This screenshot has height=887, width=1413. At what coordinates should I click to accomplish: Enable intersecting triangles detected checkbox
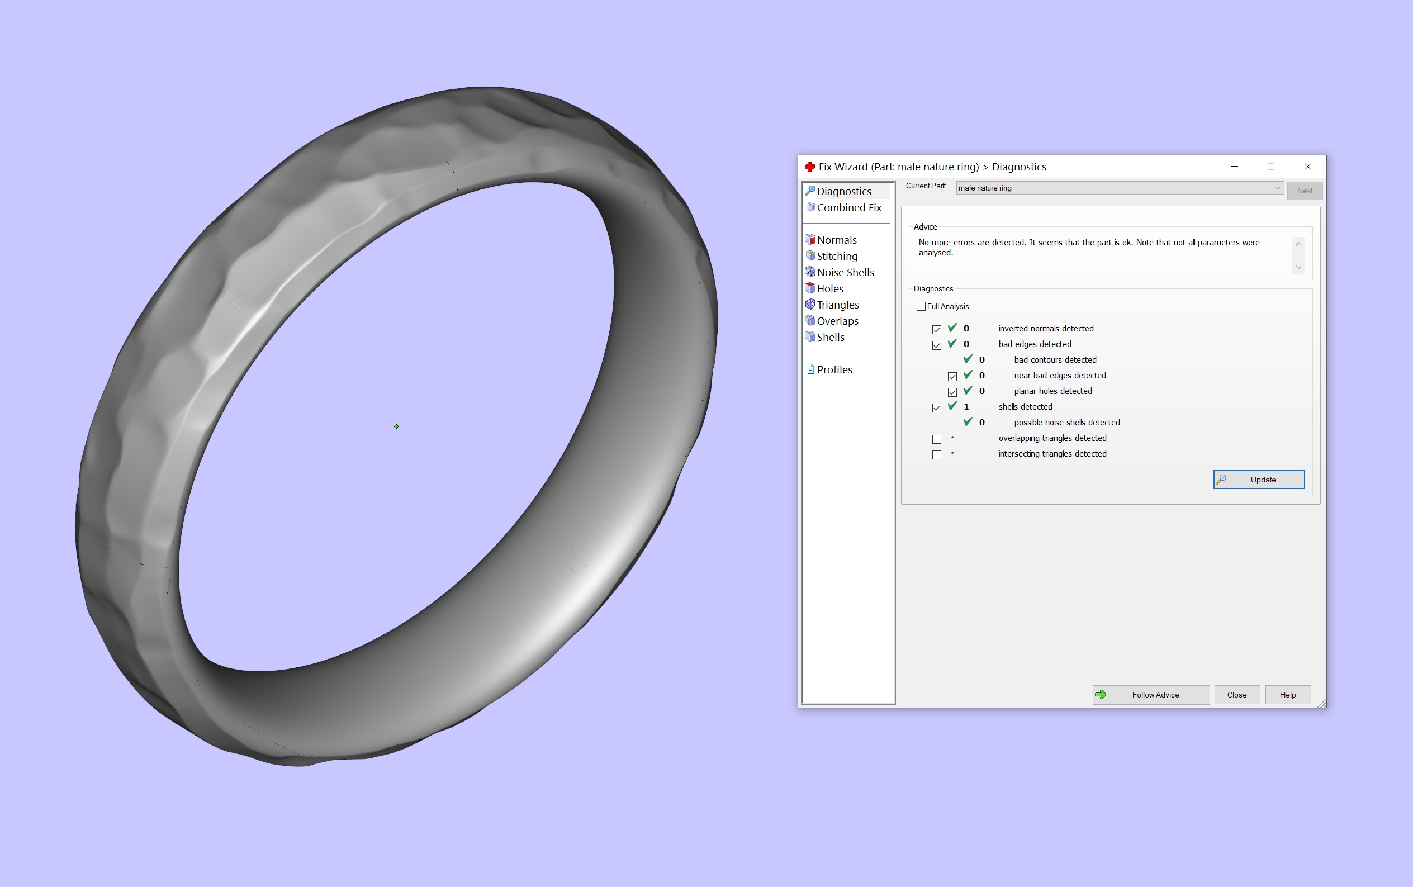pyautogui.click(x=936, y=454)
